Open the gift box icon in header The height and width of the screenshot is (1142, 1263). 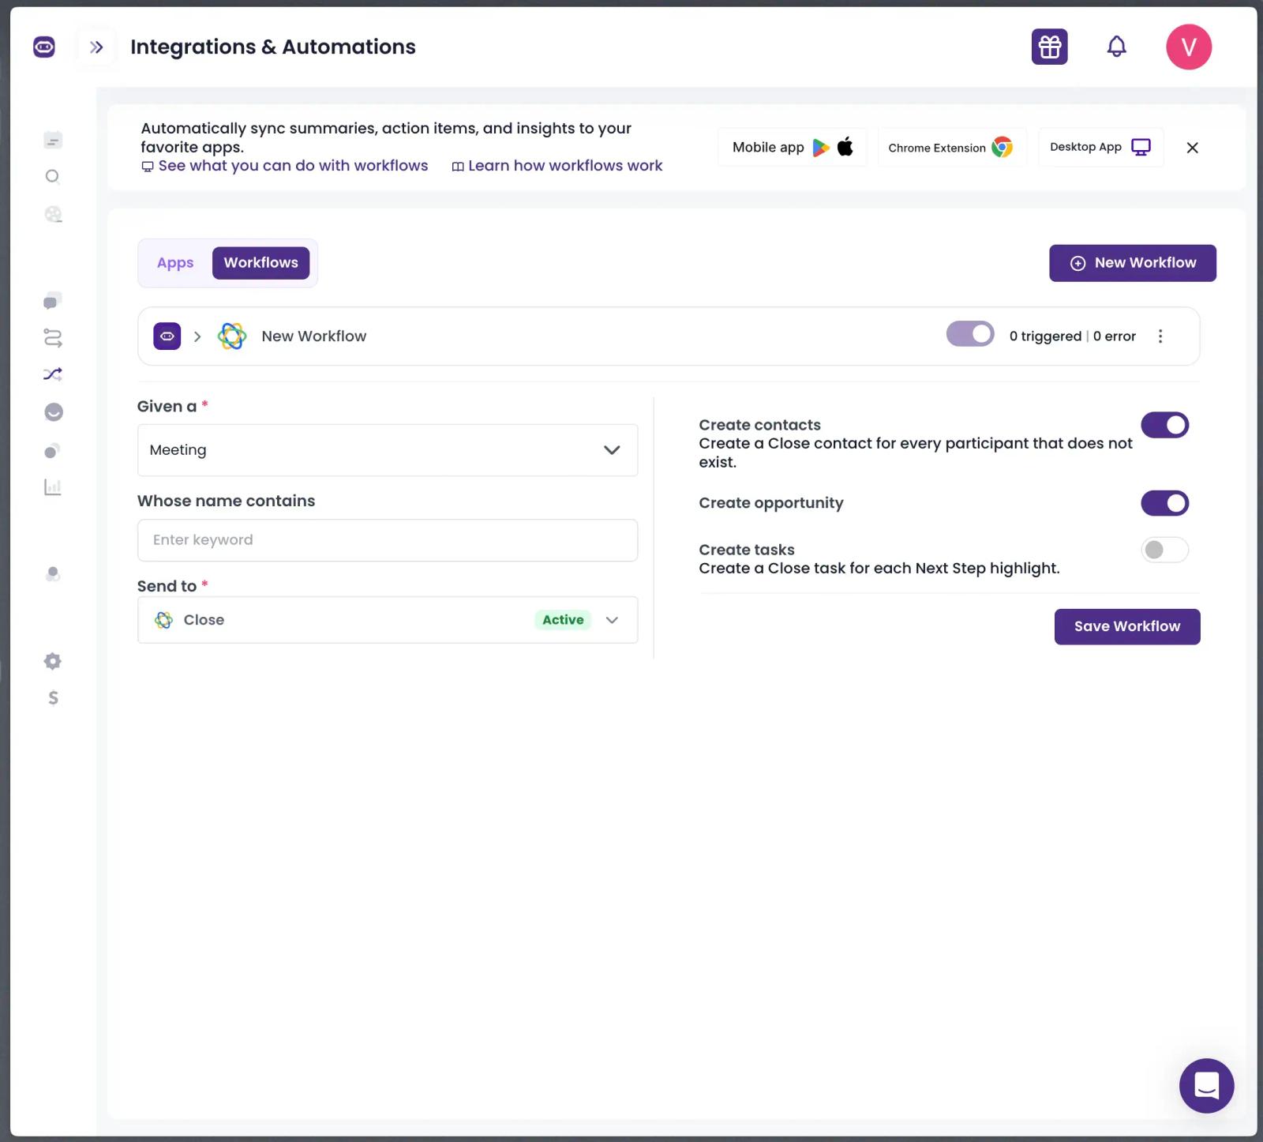[x=1049, y=47]
